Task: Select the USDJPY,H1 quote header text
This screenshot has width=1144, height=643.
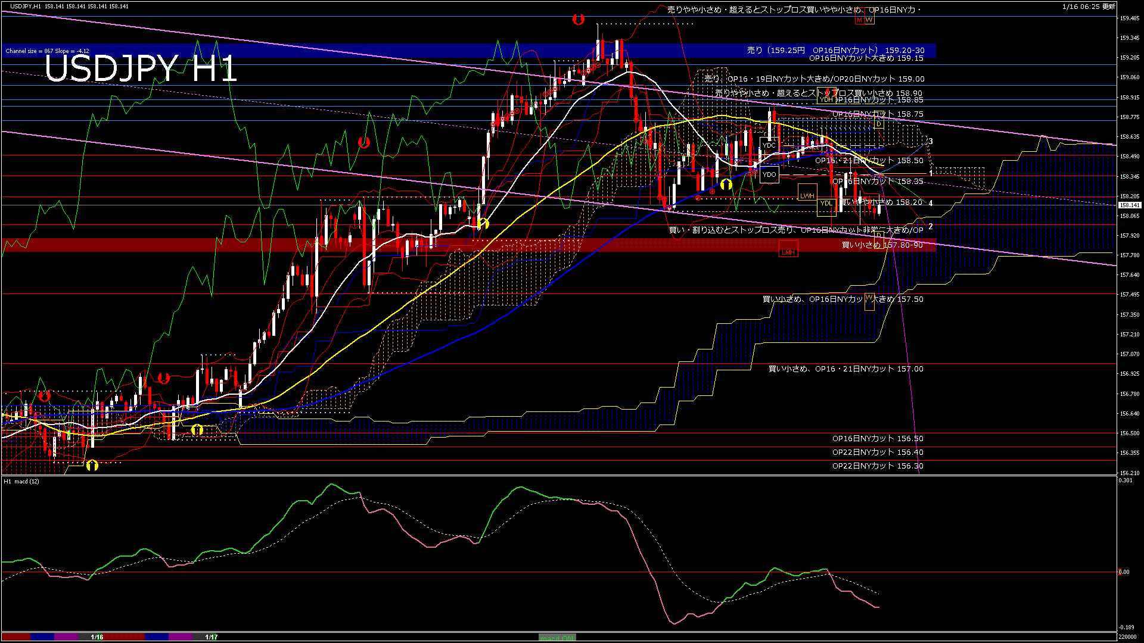Action: pos(26,7)
